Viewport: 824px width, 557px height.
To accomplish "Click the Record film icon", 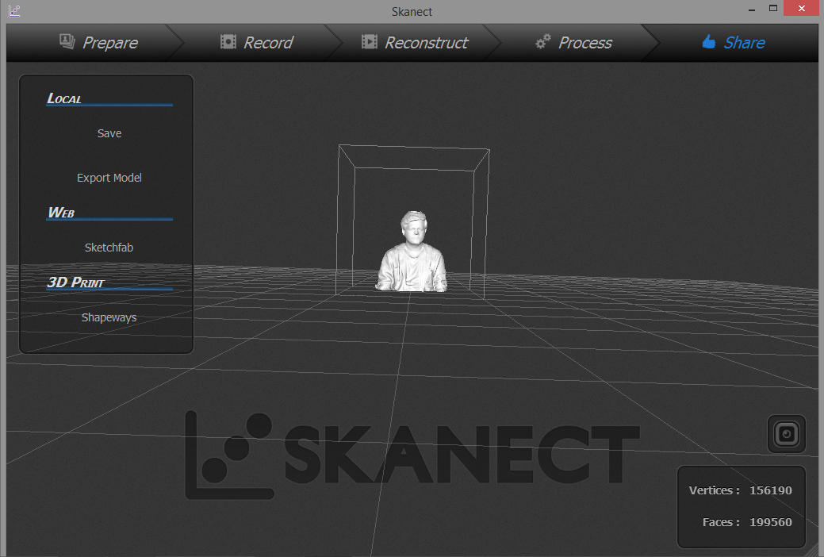I will point(228,41).
